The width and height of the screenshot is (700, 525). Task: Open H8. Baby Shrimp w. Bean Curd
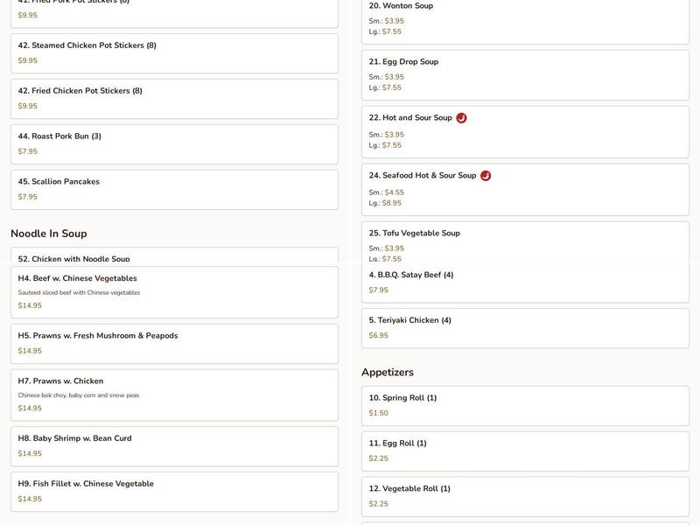pos(174,446)
